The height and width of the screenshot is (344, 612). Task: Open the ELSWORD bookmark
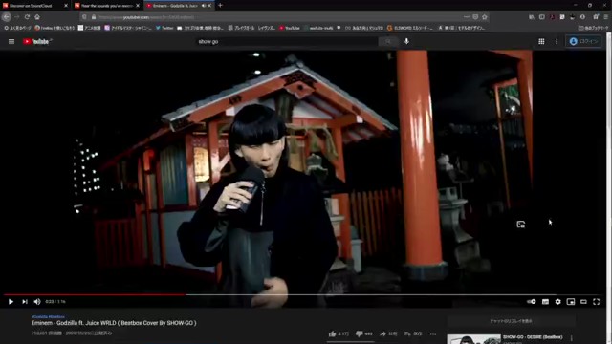point(410,28)
